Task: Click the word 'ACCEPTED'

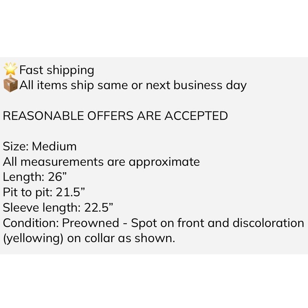Action: point(196,115)
